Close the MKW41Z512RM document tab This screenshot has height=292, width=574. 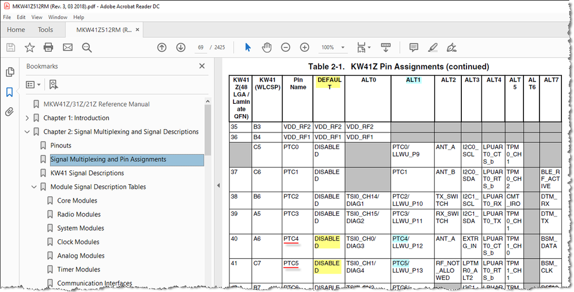pyautogui.click(x=137, y=30)
